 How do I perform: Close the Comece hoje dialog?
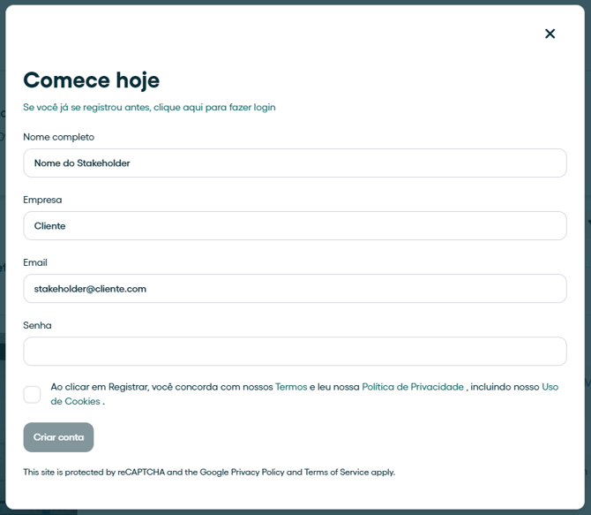pyautogui.click(x=550, y=34)
